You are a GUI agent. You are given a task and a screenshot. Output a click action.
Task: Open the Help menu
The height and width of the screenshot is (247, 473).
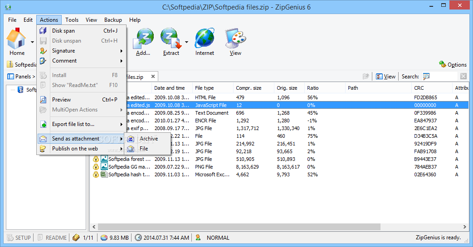pos(135,20)
